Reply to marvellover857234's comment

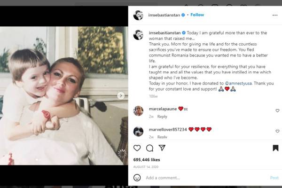(x=162, y=137)
